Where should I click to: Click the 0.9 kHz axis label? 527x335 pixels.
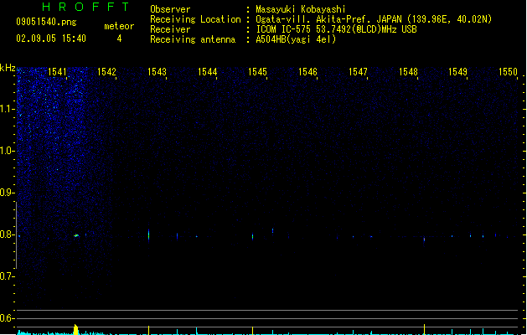coord(7,193)
